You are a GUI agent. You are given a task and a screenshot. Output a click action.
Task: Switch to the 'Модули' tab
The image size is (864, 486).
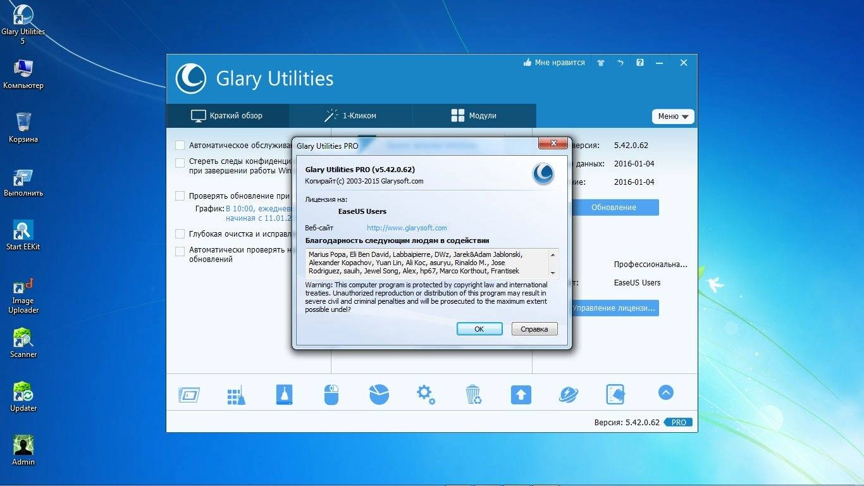[x=474, y=116]
